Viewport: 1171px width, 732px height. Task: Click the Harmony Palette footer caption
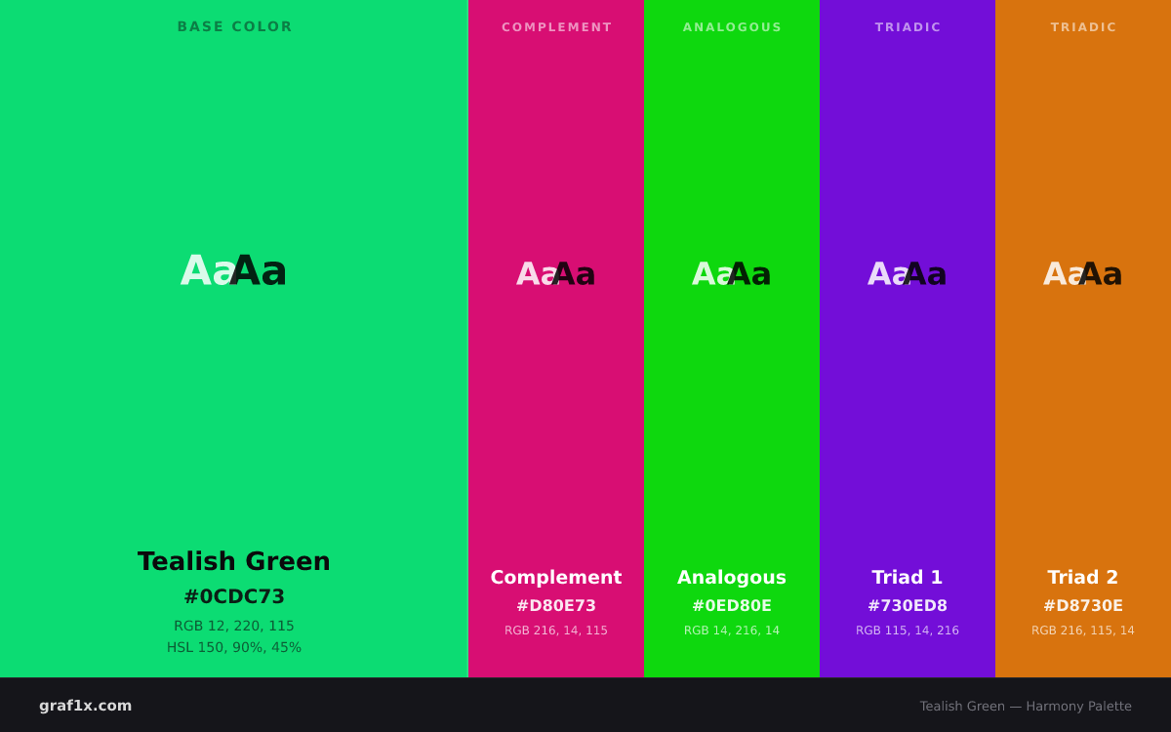tap(1026, 706)
